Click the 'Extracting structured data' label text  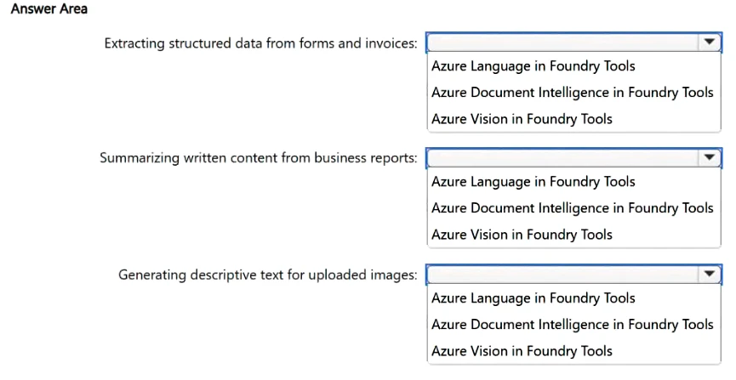click(x=260, y=43)
